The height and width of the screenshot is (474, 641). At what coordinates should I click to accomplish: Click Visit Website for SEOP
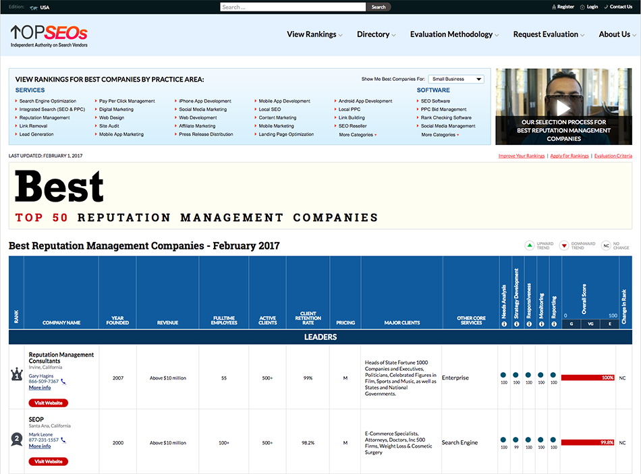coord(48,462)
